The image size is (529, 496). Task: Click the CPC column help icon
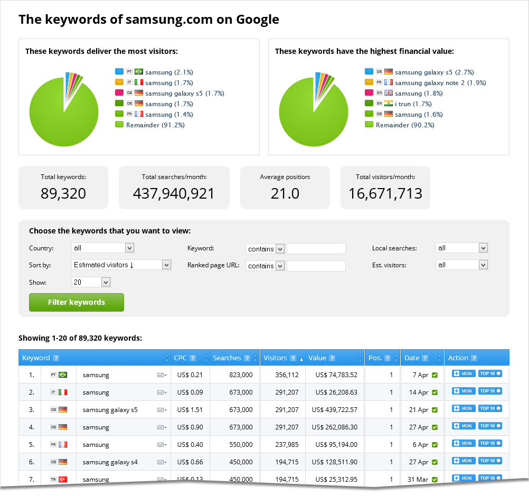coord(193,358)
